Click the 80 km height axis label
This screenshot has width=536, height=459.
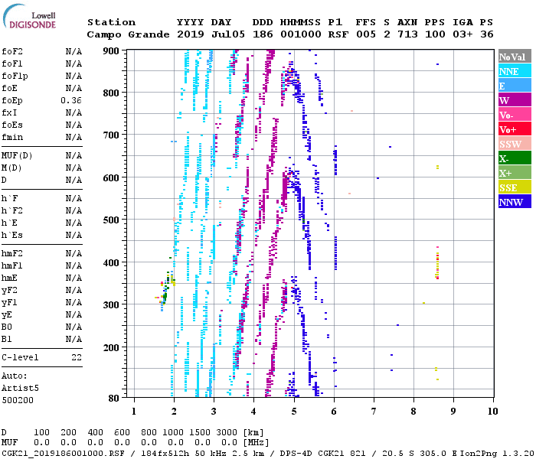point(114,398)
